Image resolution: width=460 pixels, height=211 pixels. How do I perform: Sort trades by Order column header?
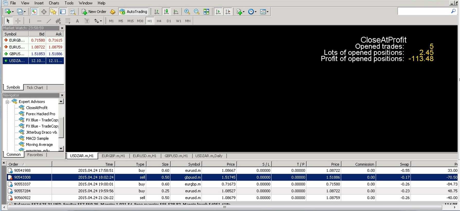coord(29,164)
